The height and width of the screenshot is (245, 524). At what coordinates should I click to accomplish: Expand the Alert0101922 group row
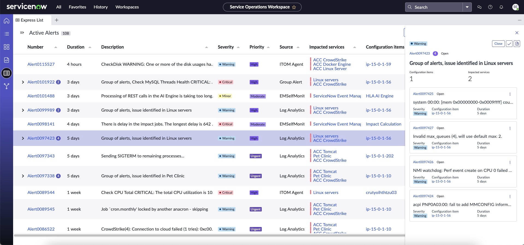point(23,82)
